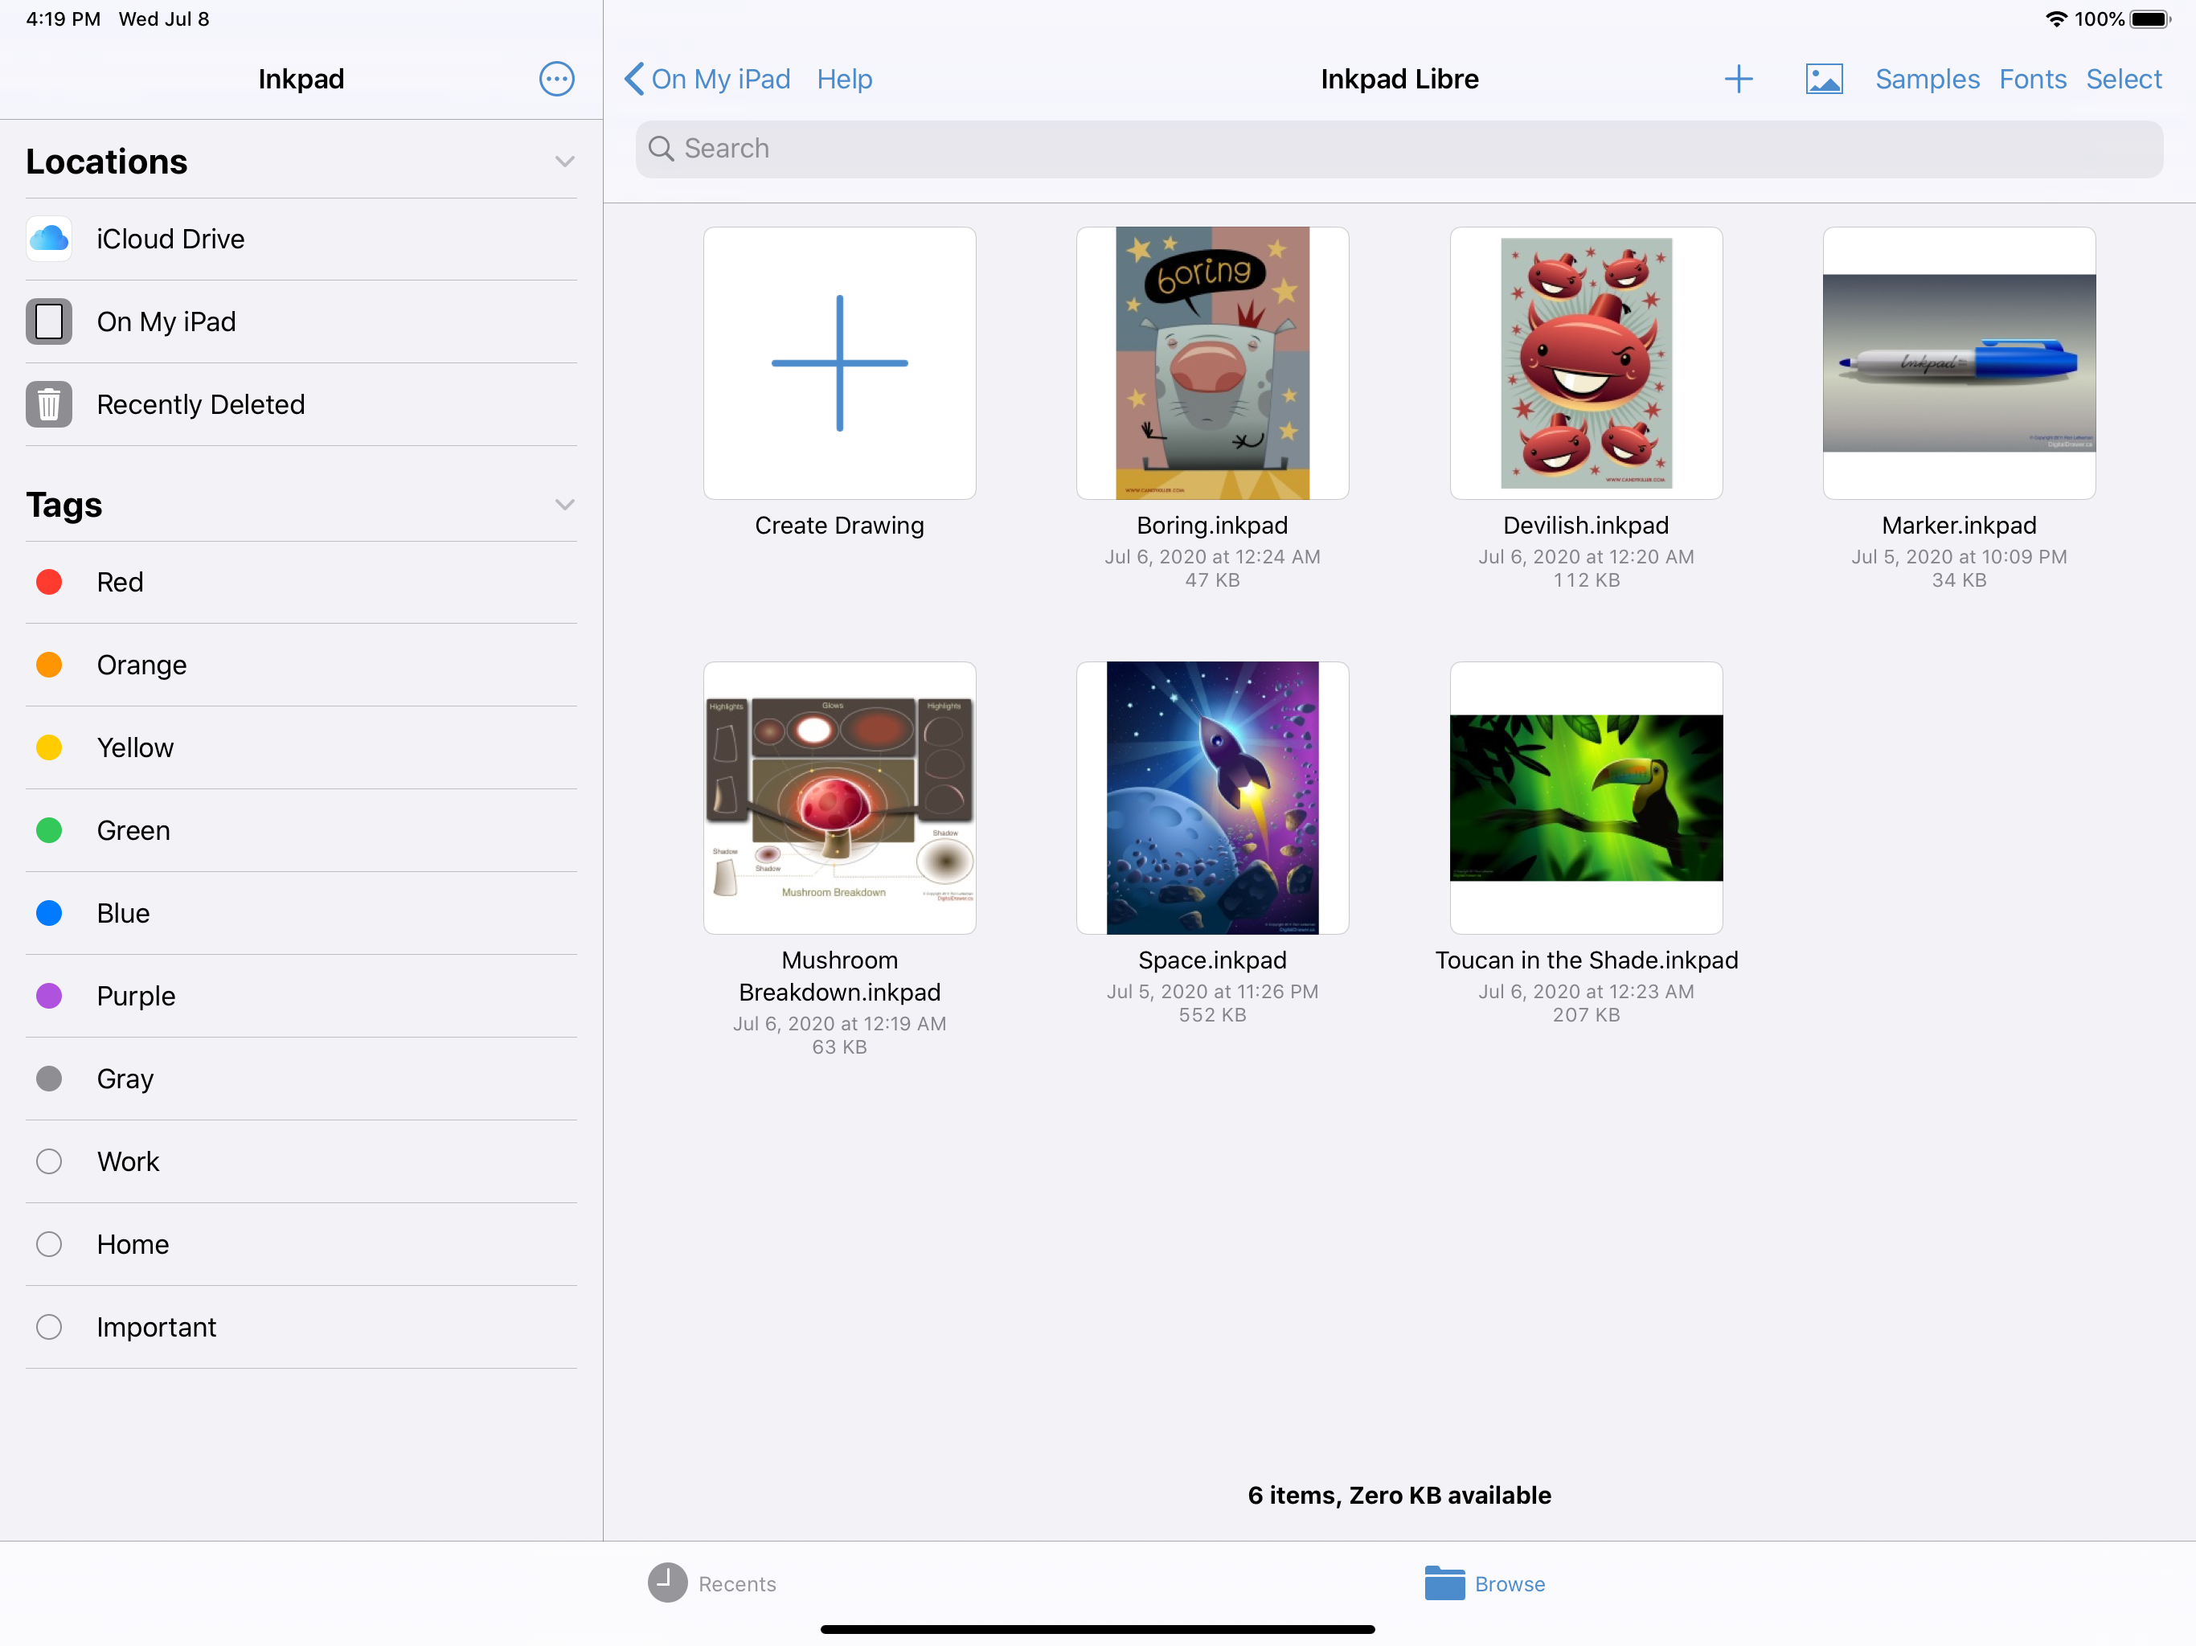Click the back chevron to On My iPad
Image resolution: width=2196 pixels, height=1646 pixels.
click(634, 79)
